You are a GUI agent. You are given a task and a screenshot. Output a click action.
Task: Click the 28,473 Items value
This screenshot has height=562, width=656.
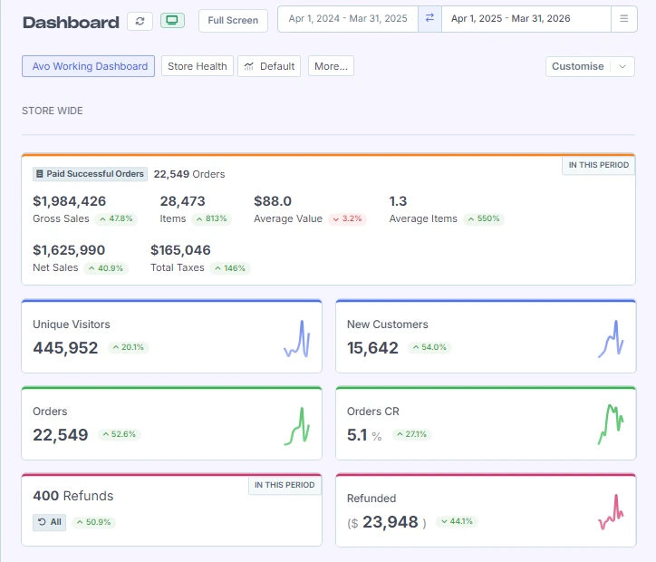point(182,201)
